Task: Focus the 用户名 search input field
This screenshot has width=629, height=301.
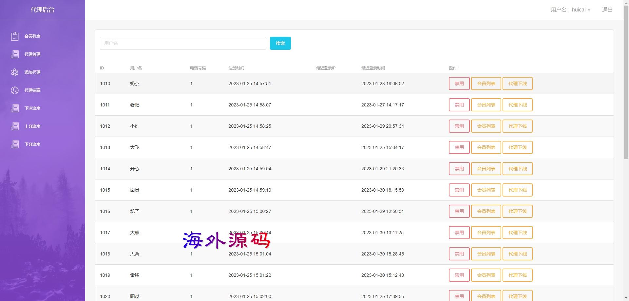Action: click(183, 43)
